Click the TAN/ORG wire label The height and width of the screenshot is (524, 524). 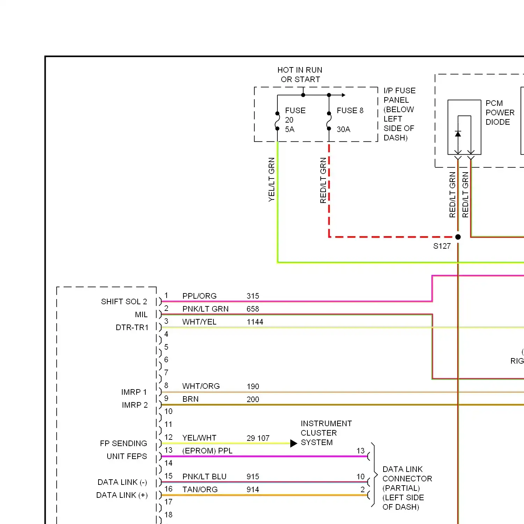click(200, 489)
